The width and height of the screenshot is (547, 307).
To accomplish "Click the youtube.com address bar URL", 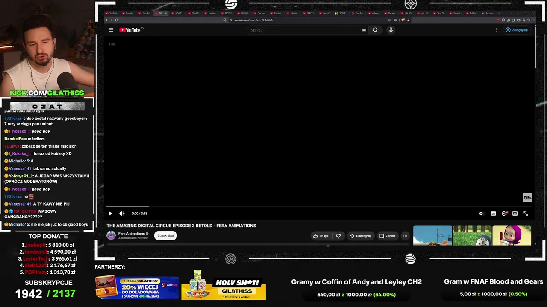I will click(x=254, y=20).
